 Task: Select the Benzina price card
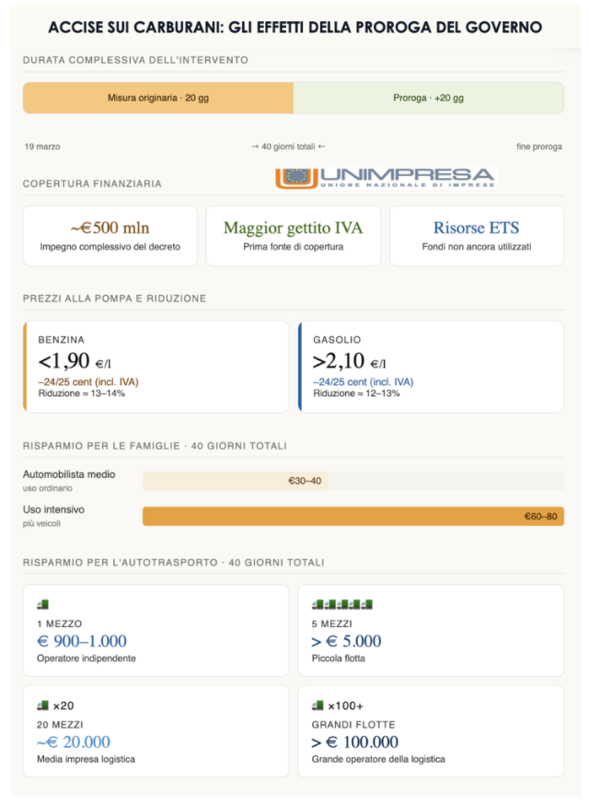point(155,367)
